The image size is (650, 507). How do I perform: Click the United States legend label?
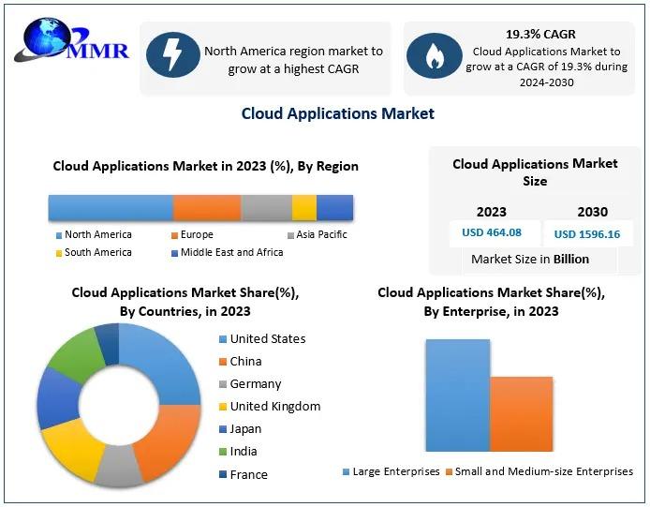pos(268,339)
